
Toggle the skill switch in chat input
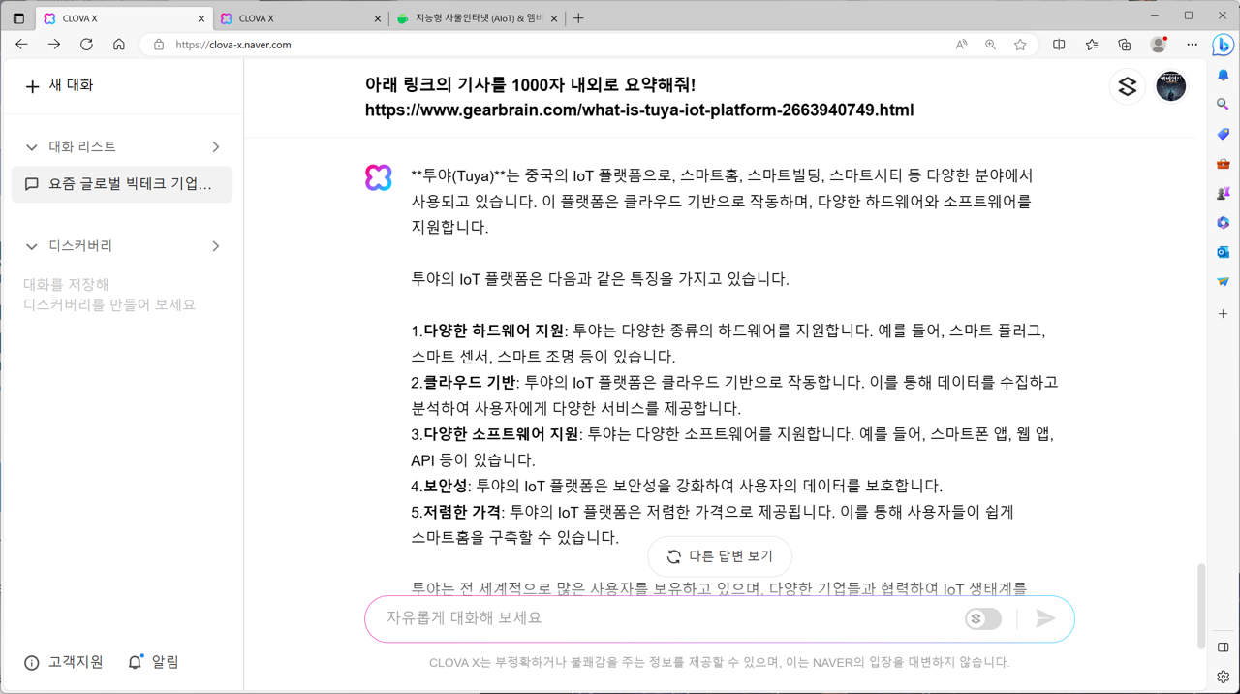(983, 618)
